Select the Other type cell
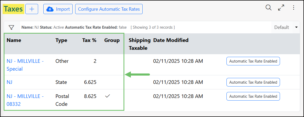The image size is (304, 117). click(62, 61)
